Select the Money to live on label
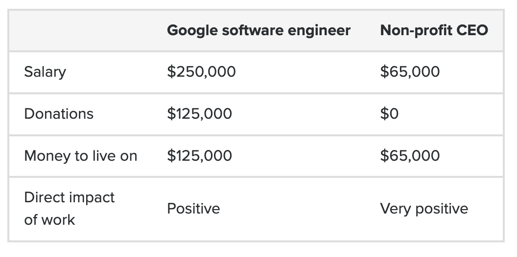 click(x=80, y=156)
